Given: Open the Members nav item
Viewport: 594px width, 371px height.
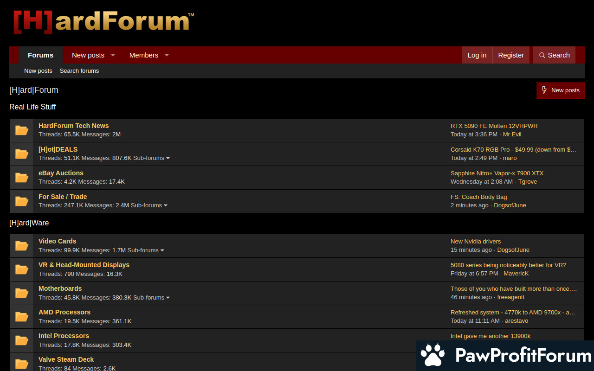Looking at the screenshot, I should pyautogui.click(x=144, y=55).
